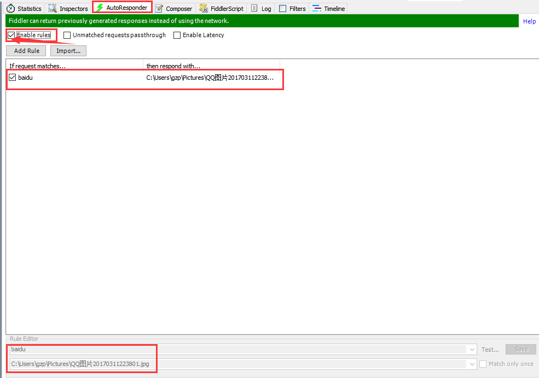Open the Help link

(x=529, y=21)
